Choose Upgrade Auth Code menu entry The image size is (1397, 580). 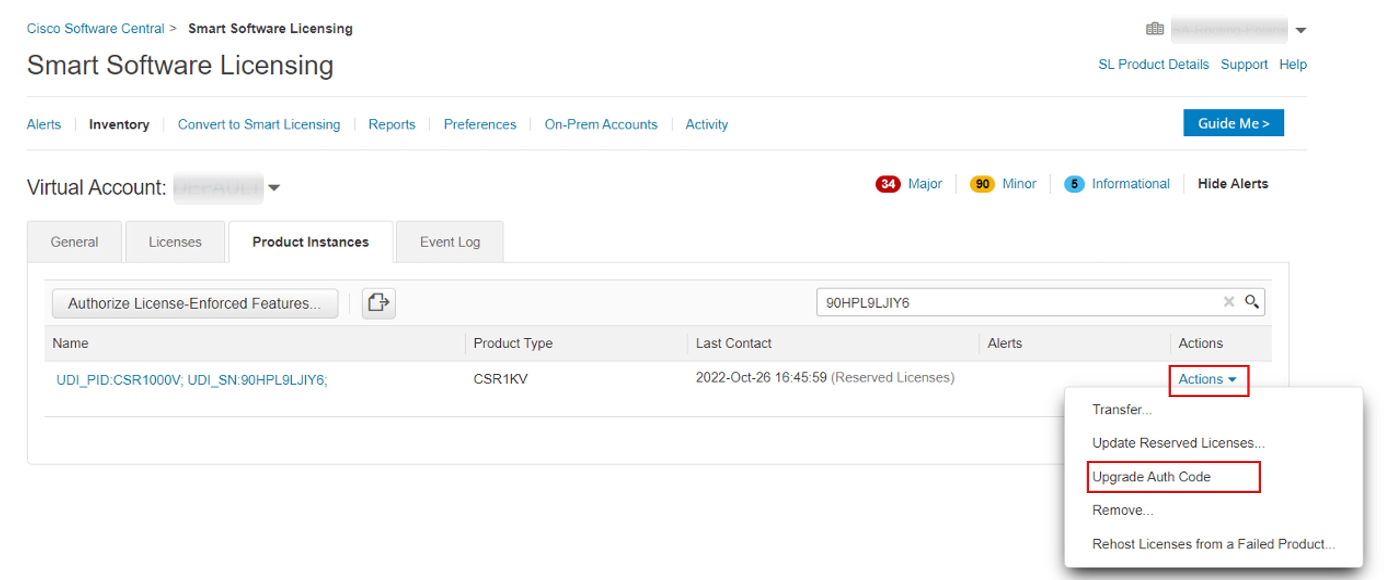(1151, 477)
